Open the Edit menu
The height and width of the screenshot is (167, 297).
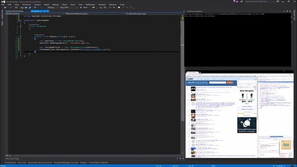pos(9,5)
